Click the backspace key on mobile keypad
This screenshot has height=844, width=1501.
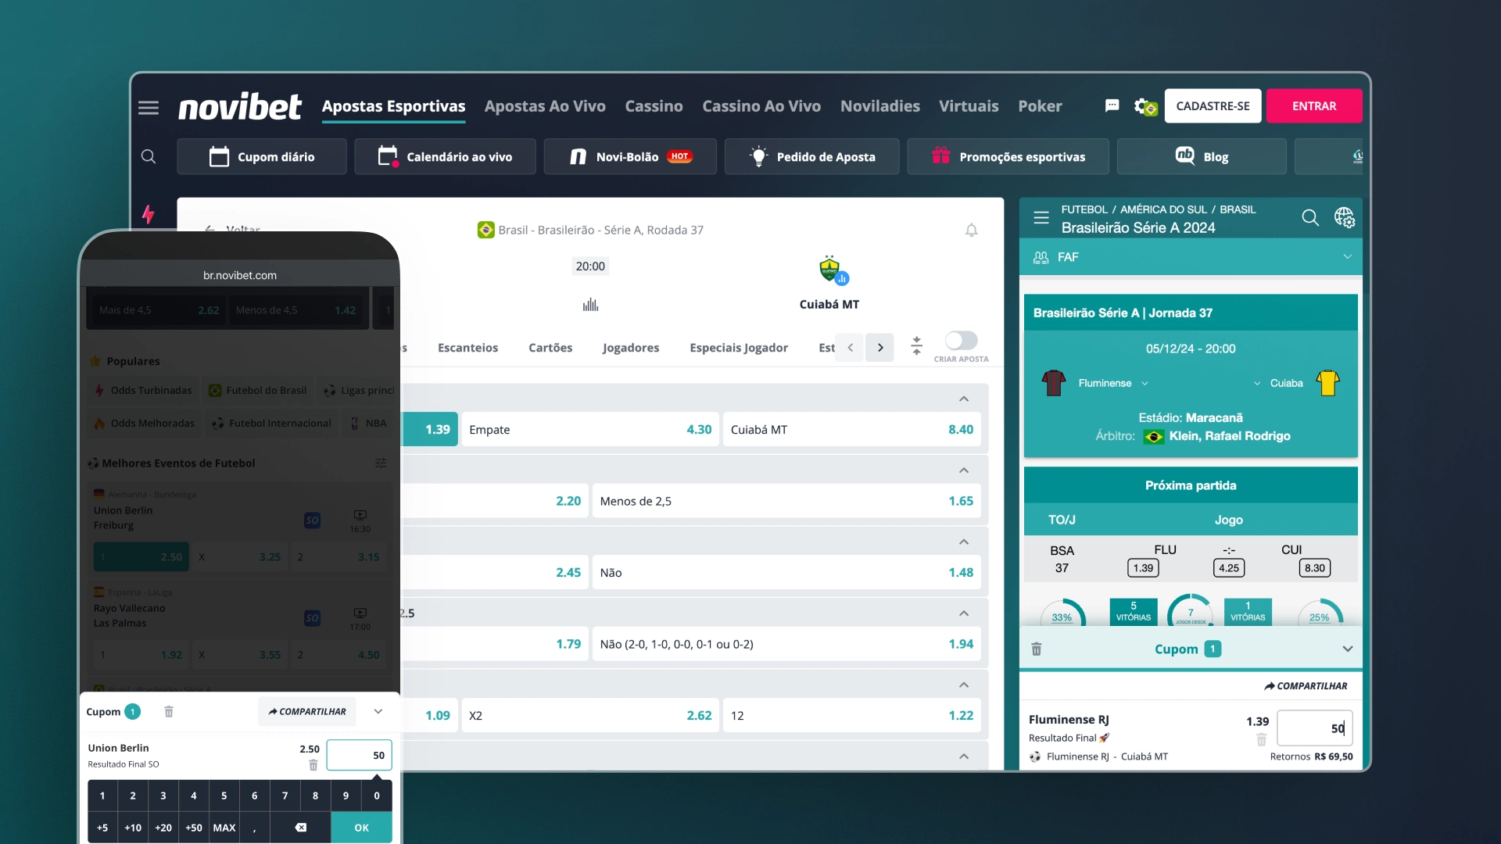coord(300,828)
